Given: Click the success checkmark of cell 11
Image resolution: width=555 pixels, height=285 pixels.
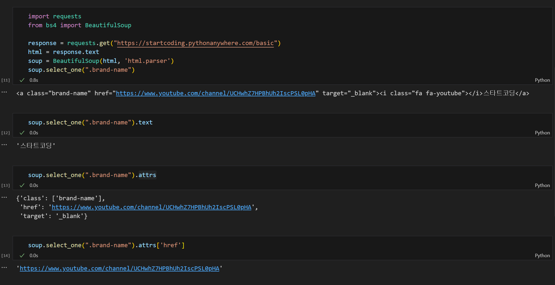Looking at the screenshot, I should tap(22, 80).
